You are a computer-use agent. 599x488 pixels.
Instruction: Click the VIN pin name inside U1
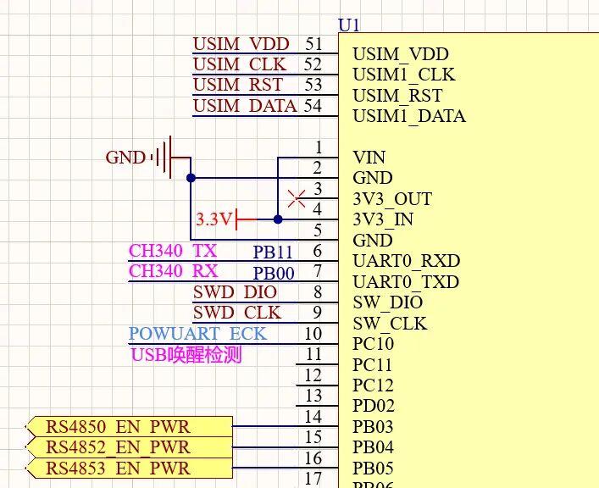point(369,158)
